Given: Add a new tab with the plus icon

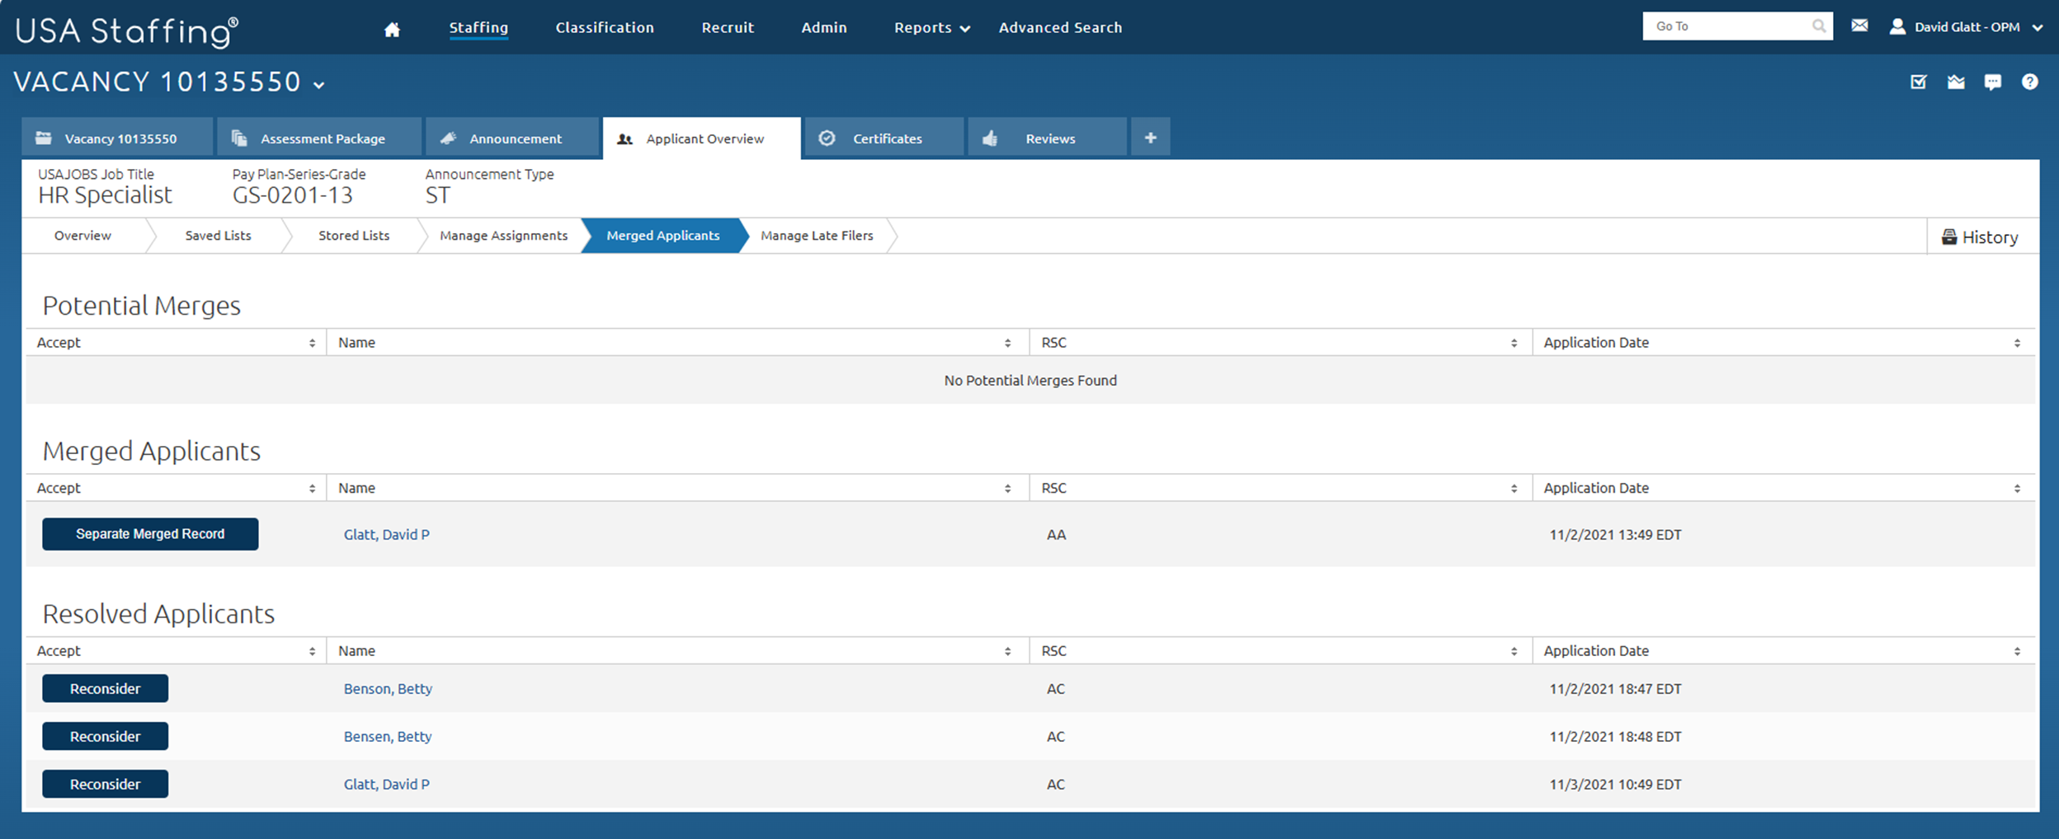Looking at the screenshot, I should tap(1151, 138).
